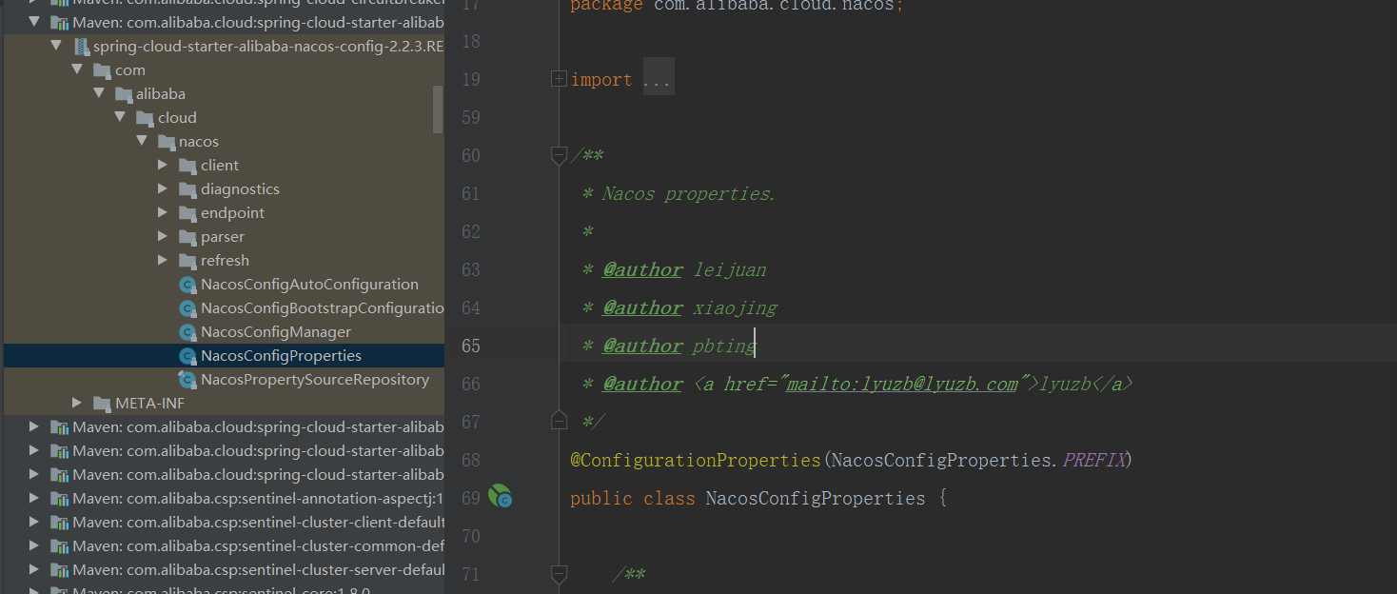This screenshot has height=594, width=1397.
Task: Expand sentinel-cluster-client-default Maven library node
Action: pyautogui.click(x=35, y=523)
